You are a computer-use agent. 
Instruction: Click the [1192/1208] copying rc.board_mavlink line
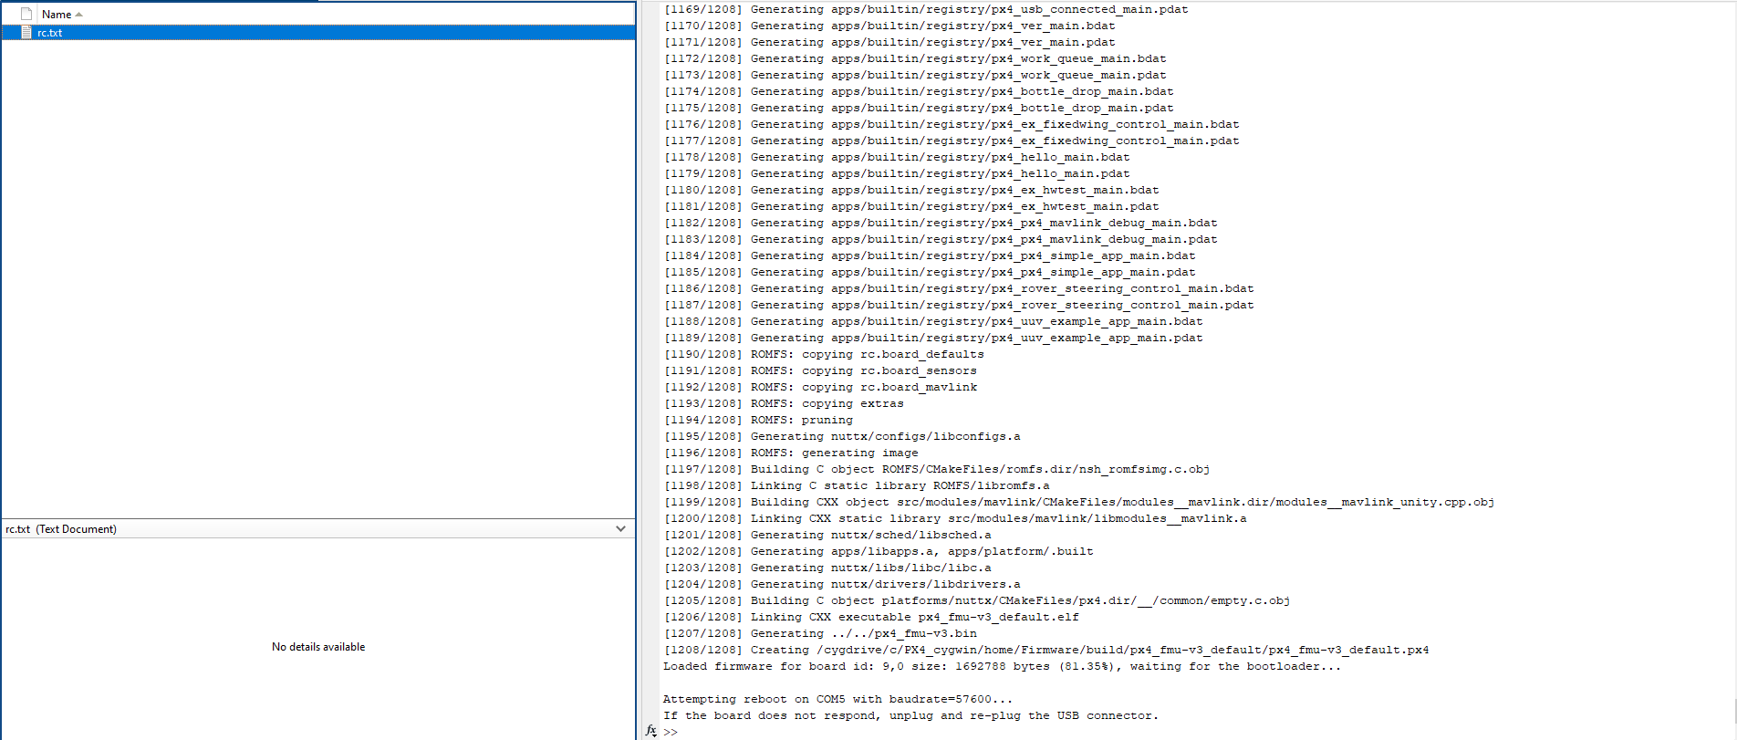coord(820,387)
